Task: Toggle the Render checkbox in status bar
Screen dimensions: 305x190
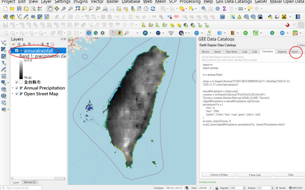Action: 277,188
